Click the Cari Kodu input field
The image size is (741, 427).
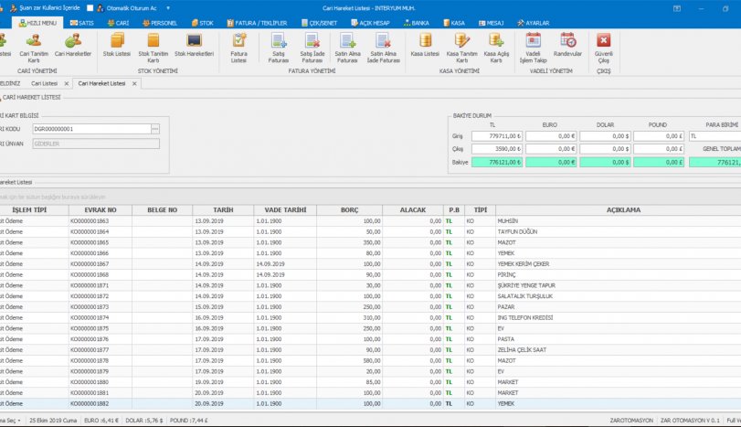(91, 129)
